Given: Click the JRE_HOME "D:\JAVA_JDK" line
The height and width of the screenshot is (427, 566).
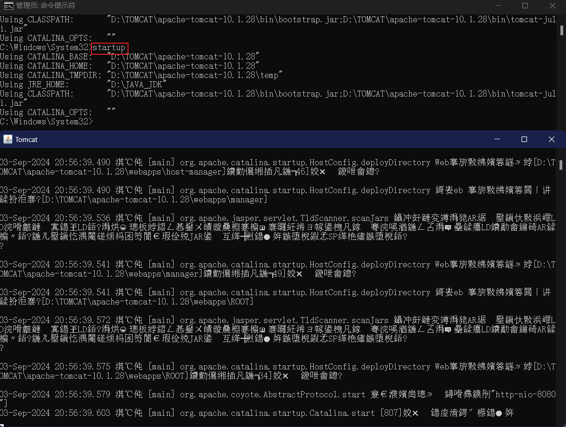Looking at the screenshot, I should pyautogui.click(x=83, y=84).
